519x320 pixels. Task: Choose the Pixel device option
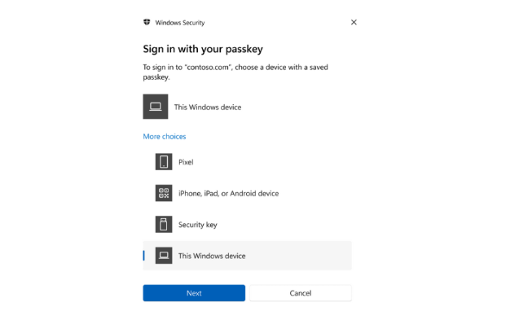point(247,162)
